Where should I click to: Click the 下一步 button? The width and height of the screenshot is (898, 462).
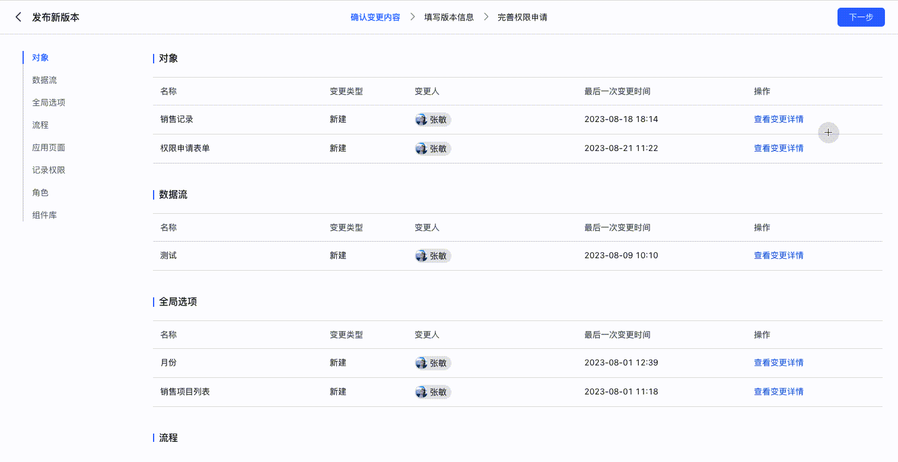(861, 17)
